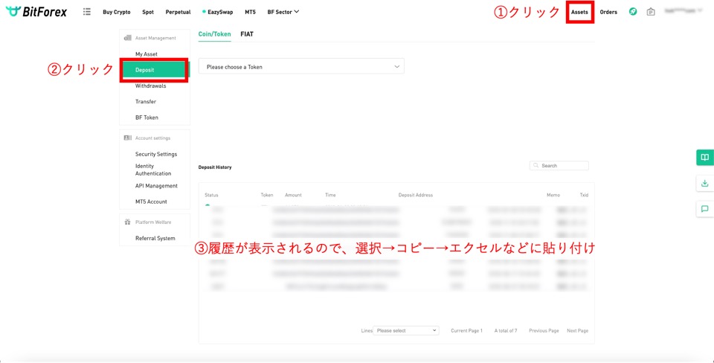The height and width of the screenshot is (363, 714).
Task: Go to the Spot trading page
Action: (148, 13)
